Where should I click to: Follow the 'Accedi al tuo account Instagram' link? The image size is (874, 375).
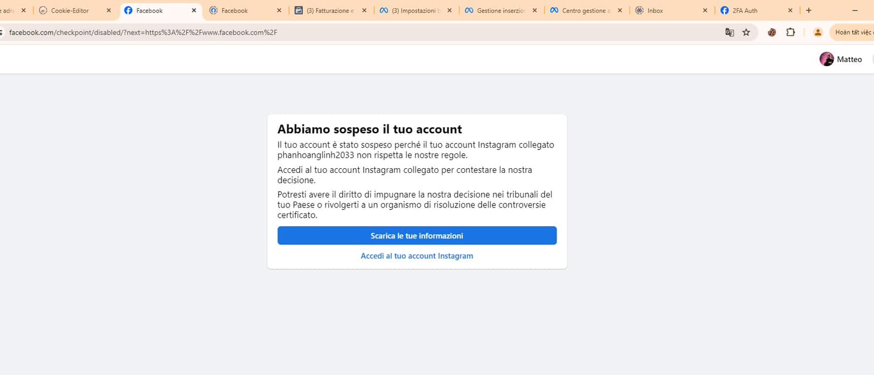[416, 256]
